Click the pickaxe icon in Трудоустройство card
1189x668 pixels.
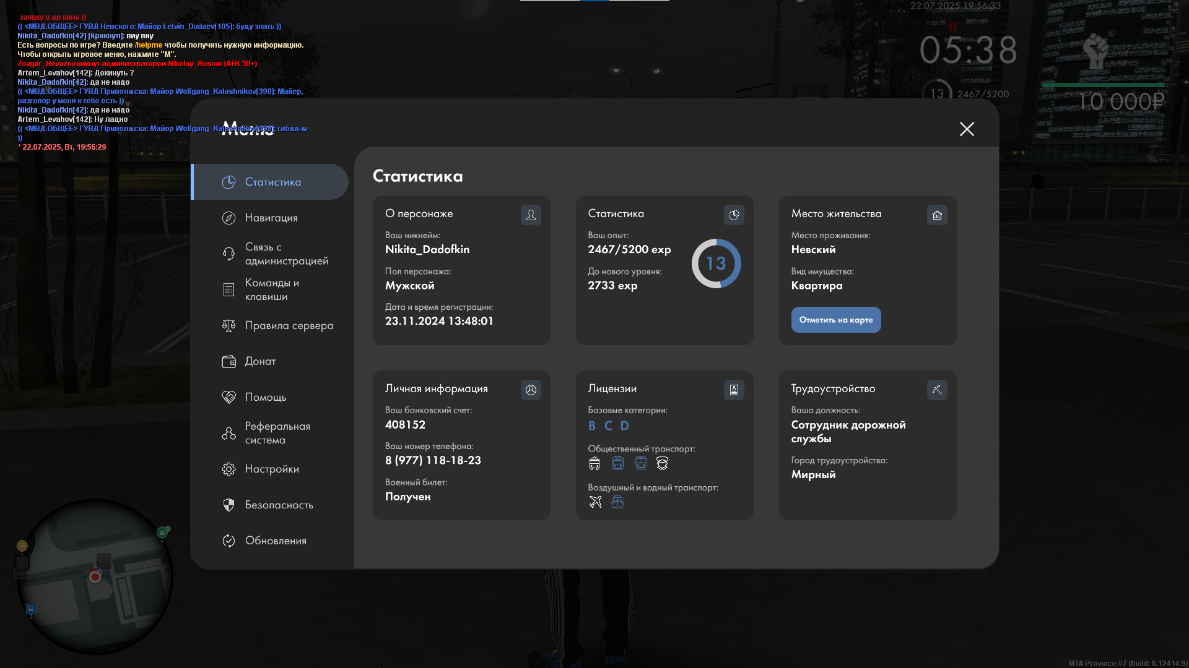click(937, 390)
